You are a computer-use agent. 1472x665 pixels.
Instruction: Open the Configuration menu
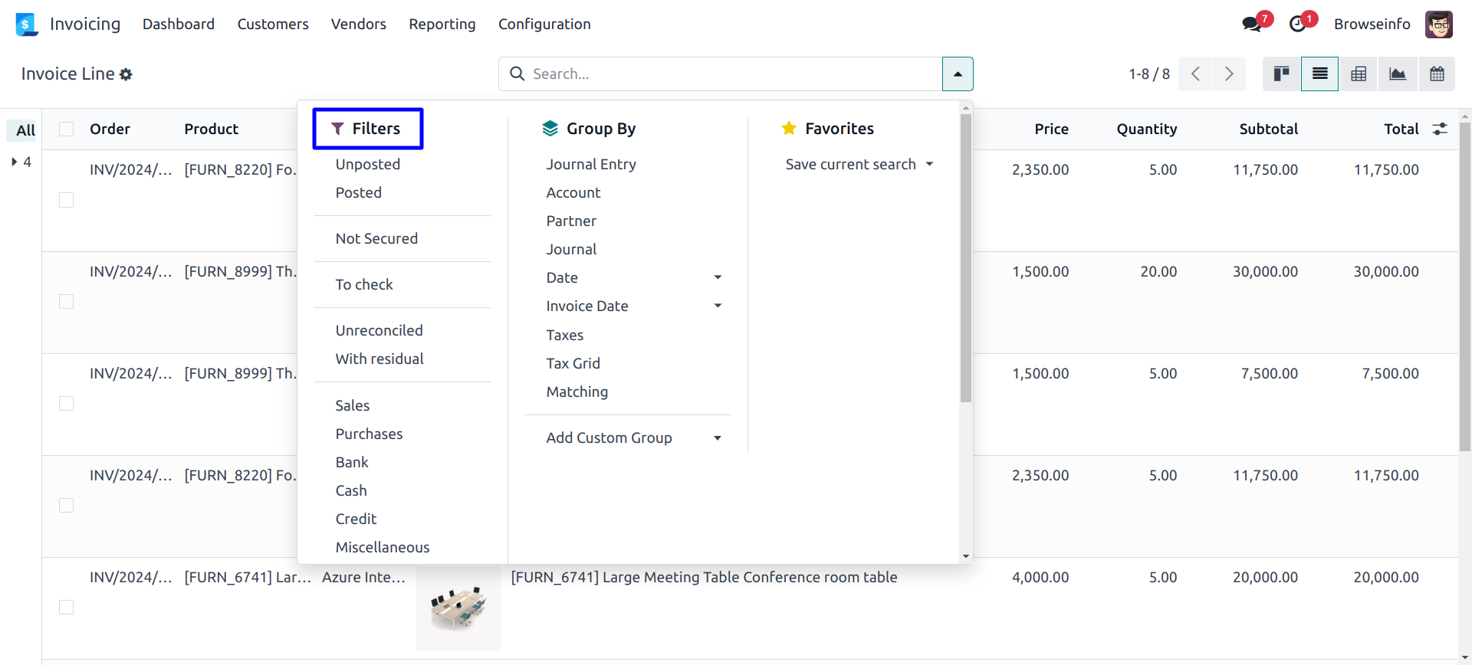544,24
